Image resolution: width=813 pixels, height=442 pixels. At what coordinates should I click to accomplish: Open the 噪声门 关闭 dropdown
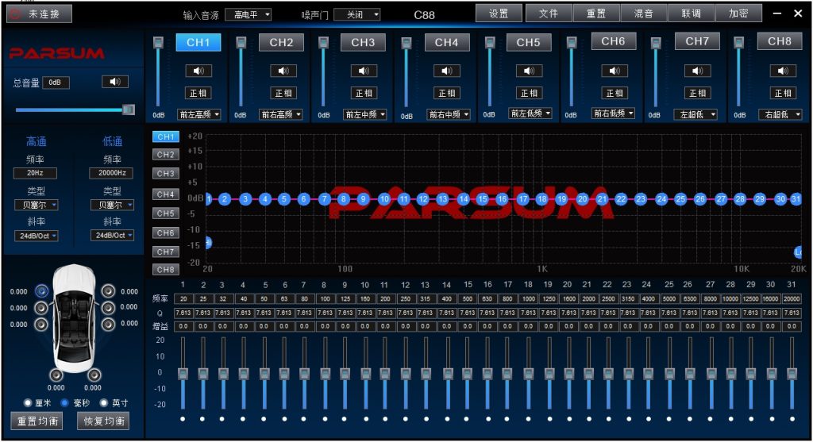[357, 14]
